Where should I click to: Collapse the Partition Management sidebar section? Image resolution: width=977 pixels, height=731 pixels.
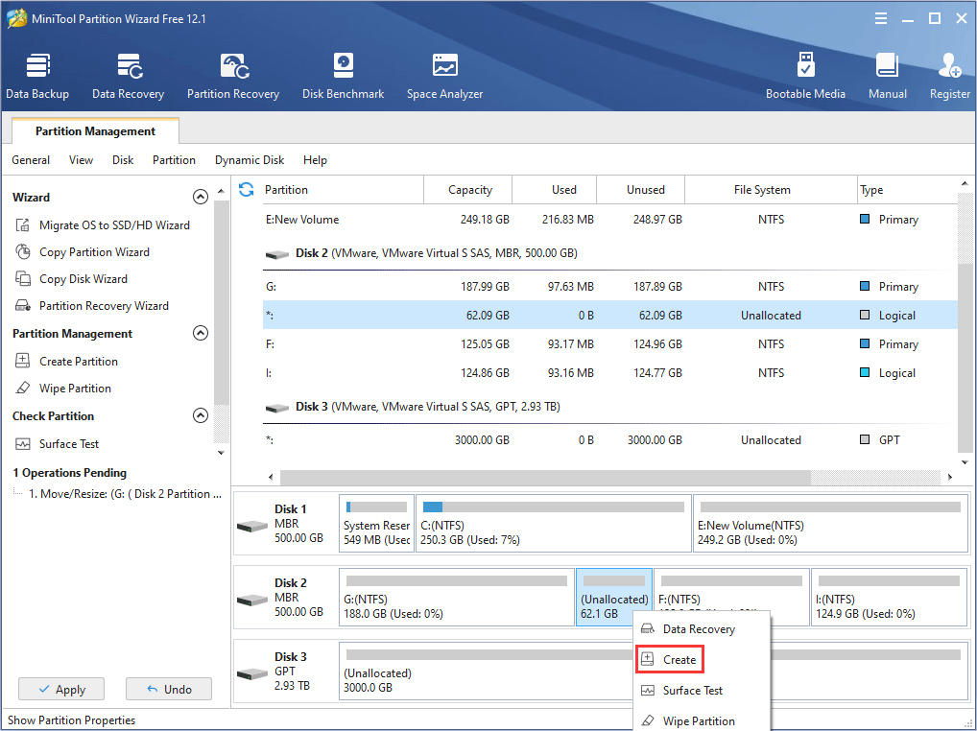pyautogui.click(x=200, y=333)
